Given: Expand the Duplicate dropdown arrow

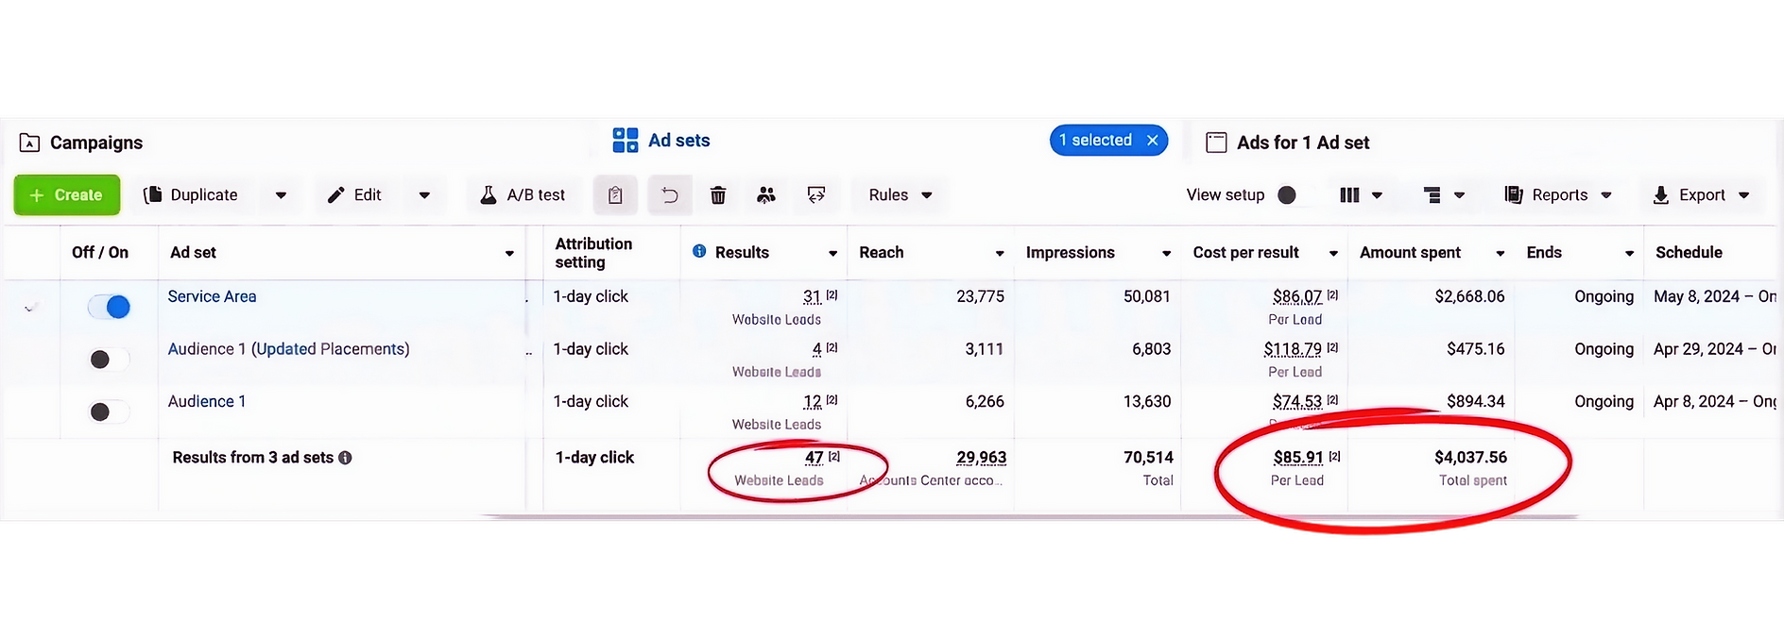Looking at the screenshot, I should coord(281,195).
